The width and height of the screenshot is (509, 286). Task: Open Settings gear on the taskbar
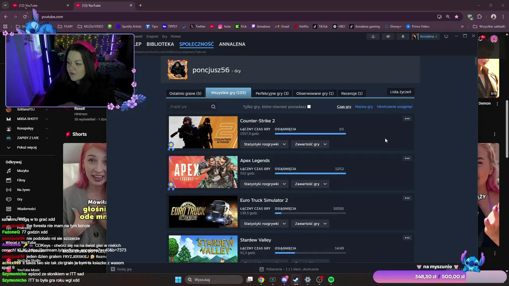click(x=307, y=280)
